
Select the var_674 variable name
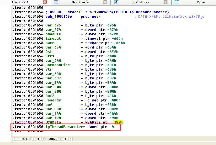(x=53, y=30)
